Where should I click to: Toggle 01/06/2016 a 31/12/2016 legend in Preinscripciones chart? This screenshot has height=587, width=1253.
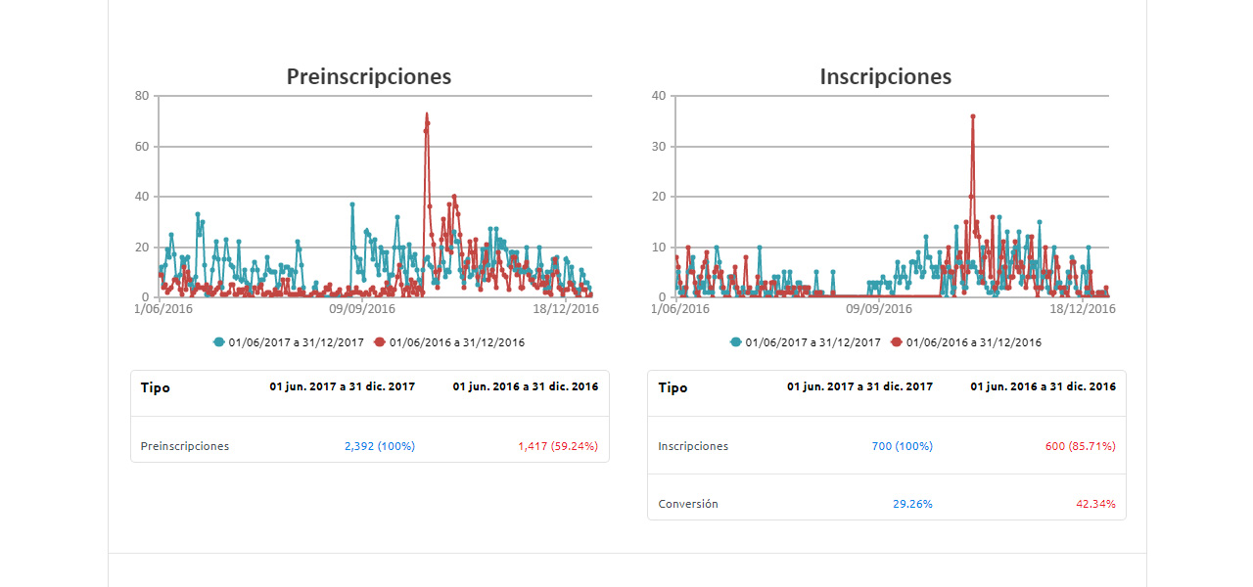[x=449, y=342]
